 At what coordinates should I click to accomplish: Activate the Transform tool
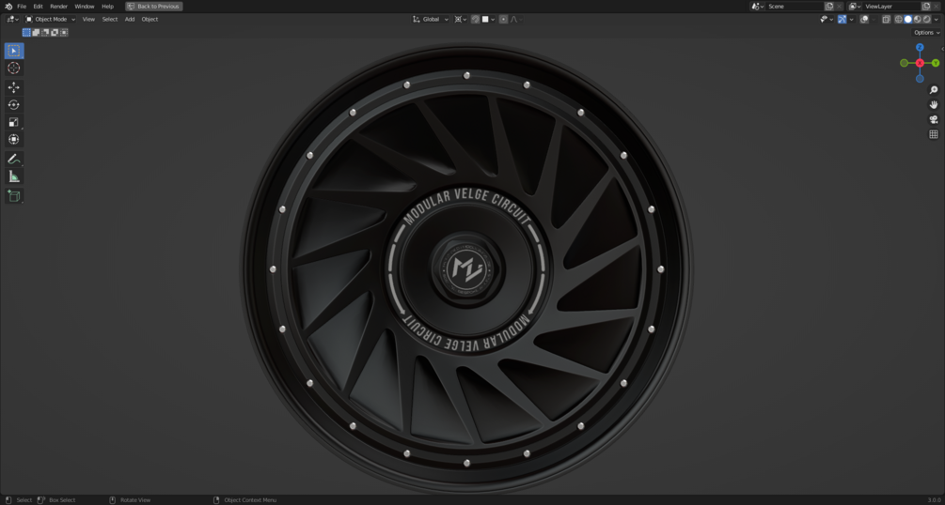14,139
